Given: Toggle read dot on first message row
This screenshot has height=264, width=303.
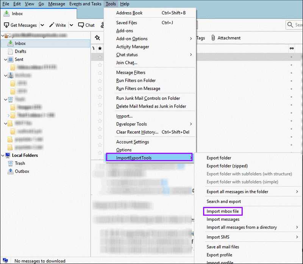Looking at the screenshot, I should [291, 57].
